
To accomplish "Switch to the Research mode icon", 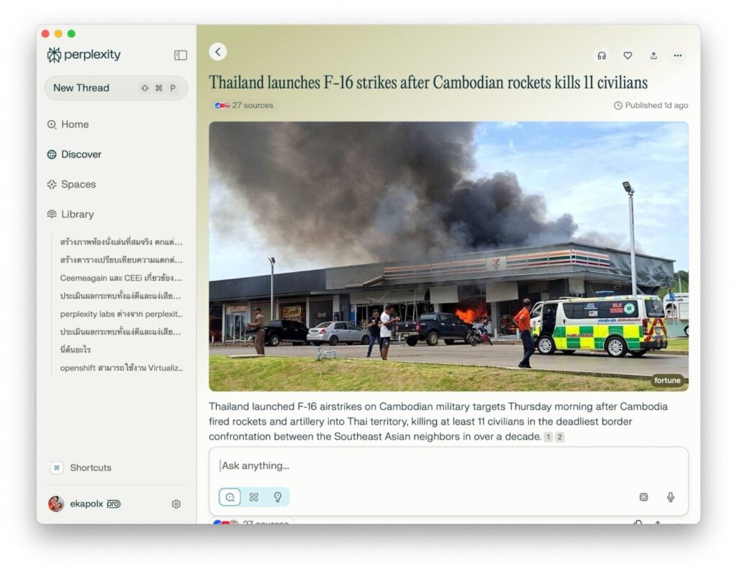I will [254, 497].
